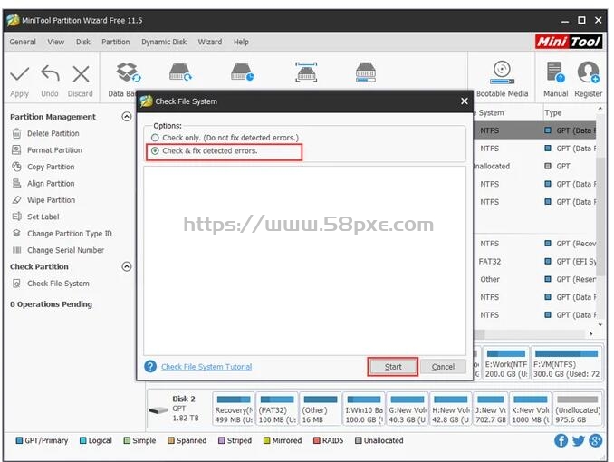Open the Dynamic Disk menu
614x462 pixels.
(x=164, y=42)
